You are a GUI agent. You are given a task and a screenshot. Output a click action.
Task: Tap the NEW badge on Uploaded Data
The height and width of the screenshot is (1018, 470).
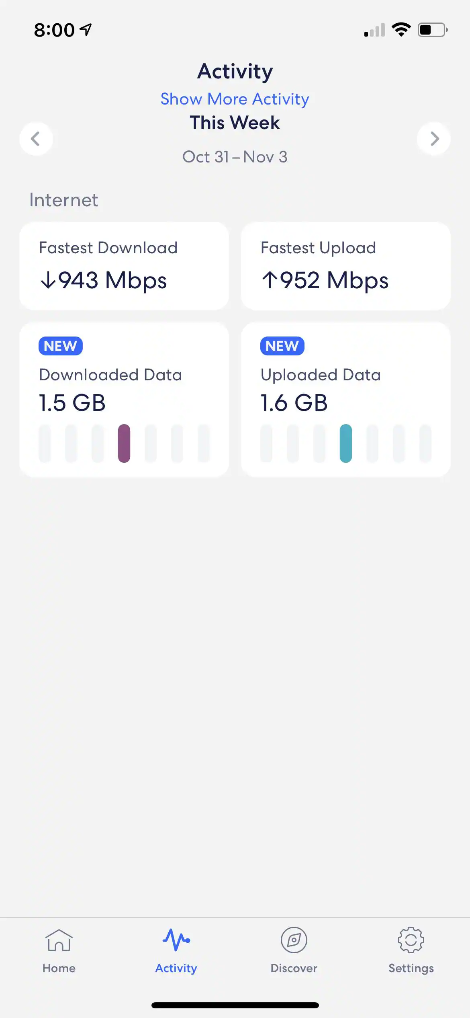(x=282, y=346)
